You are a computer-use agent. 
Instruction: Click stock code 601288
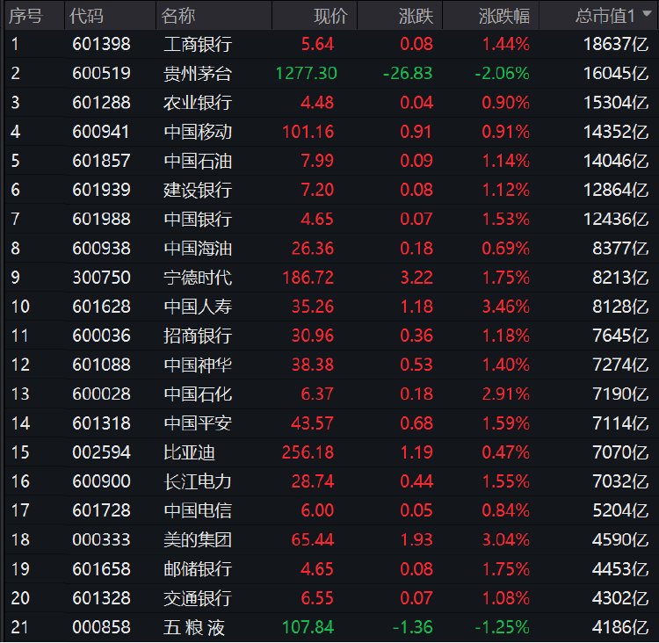(101, 103)
